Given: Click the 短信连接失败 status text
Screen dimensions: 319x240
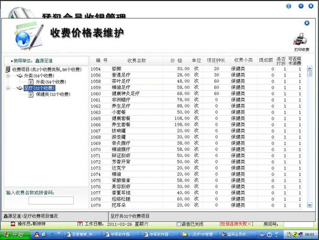Looking at the screenshot, I should pos(236,224).
